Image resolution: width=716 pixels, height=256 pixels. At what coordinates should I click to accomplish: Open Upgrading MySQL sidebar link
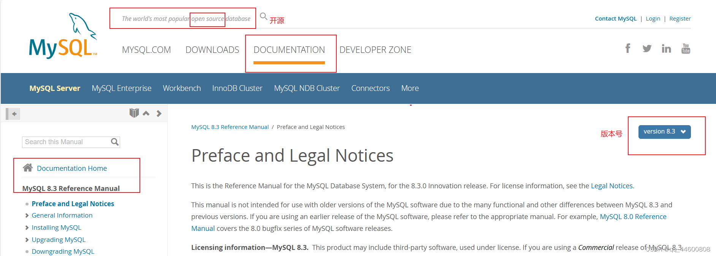point(59,240)
